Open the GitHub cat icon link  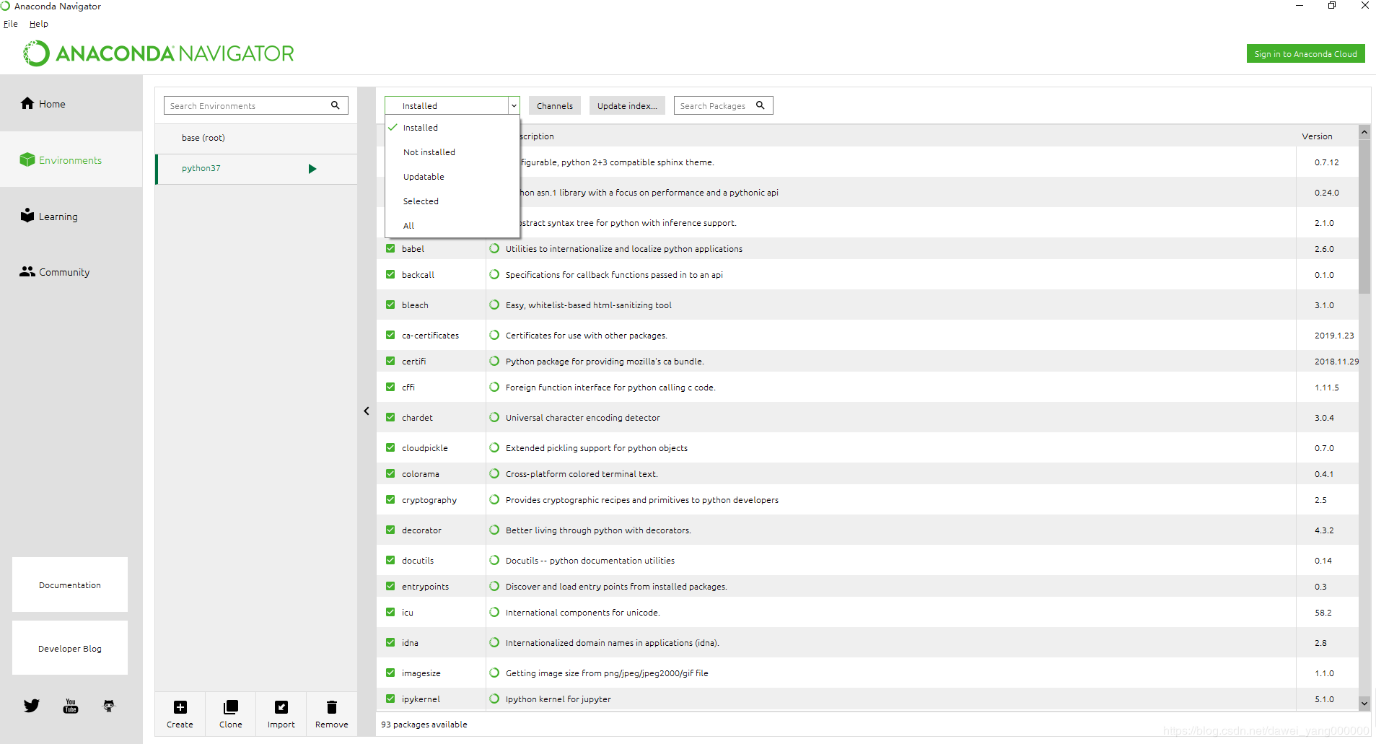click(x=109, y=706)
